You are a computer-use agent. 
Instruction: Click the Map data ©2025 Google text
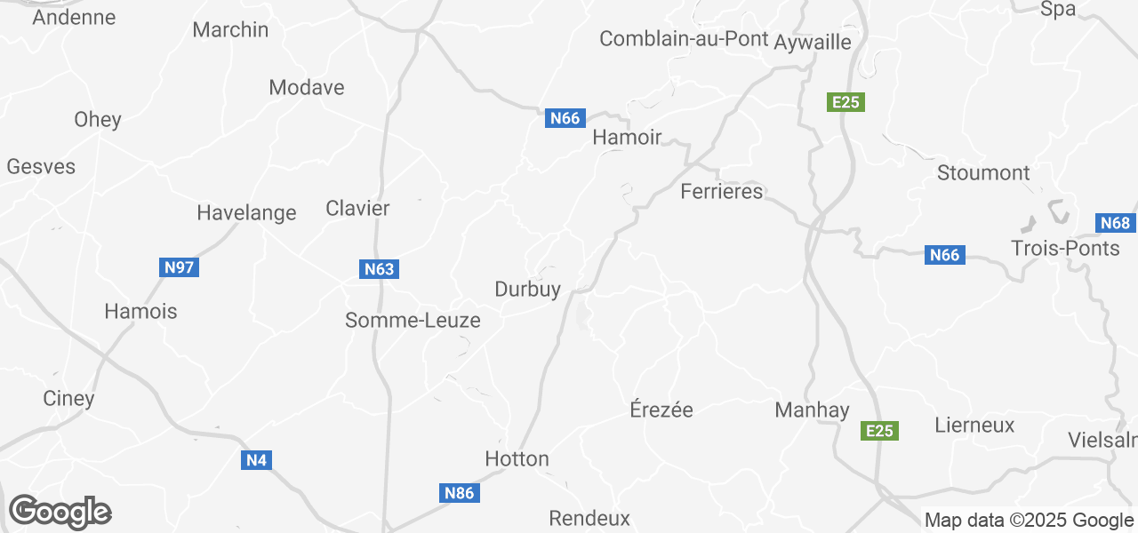[1029, 521]
